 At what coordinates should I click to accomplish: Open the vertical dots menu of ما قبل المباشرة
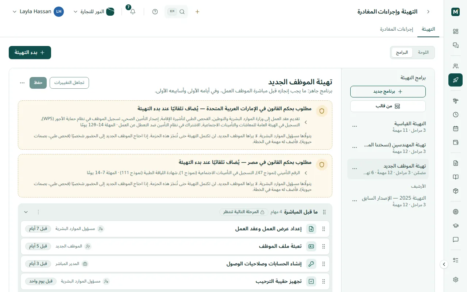[x=38, y=212]
